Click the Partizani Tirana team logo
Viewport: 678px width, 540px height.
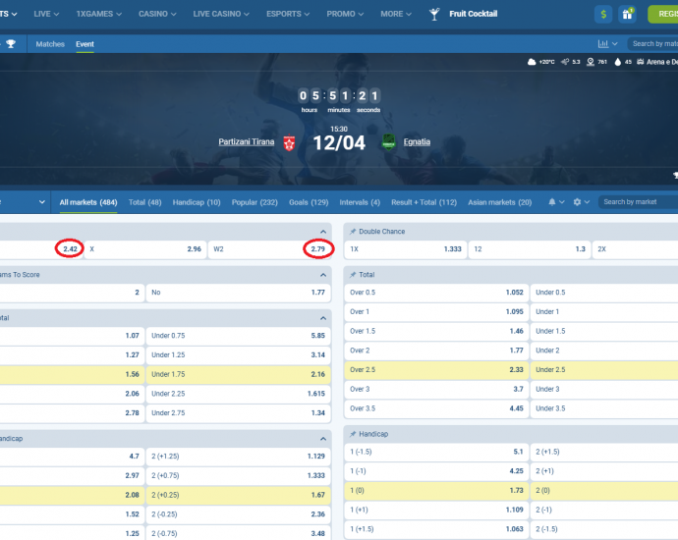click(289, 142)
